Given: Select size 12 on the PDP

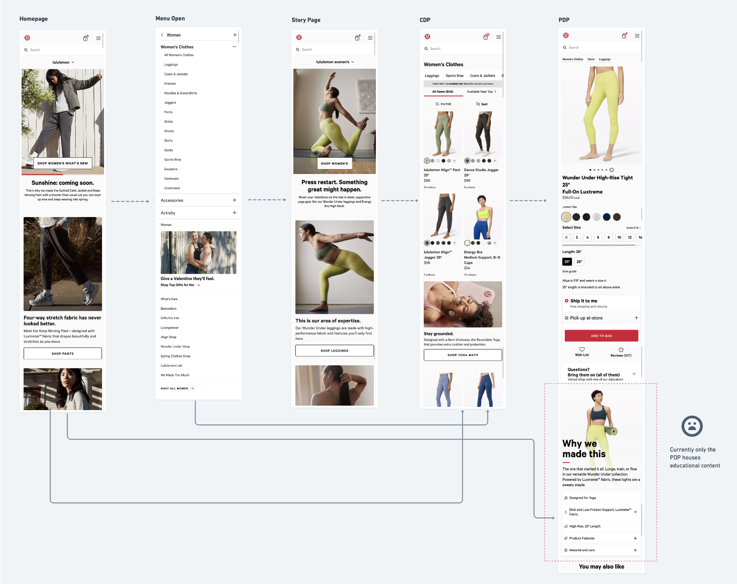Looking at the screenshot, I should tap(630, 238).
